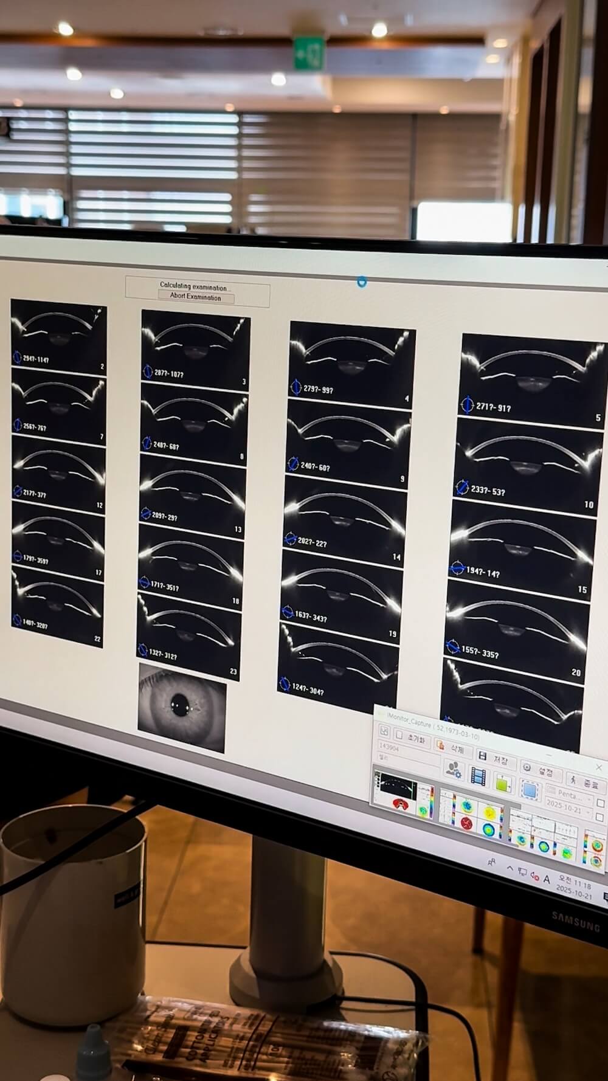Click the 'Calculating examination...' status text
The width and height of the screenshot is (608, 1081).
(195, 286)
